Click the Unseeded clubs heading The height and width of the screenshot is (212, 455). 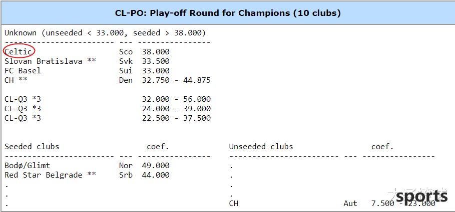click(261, 146)
